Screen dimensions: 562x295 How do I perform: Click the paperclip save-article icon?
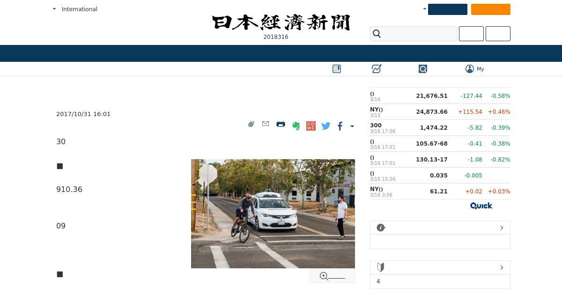251,124
